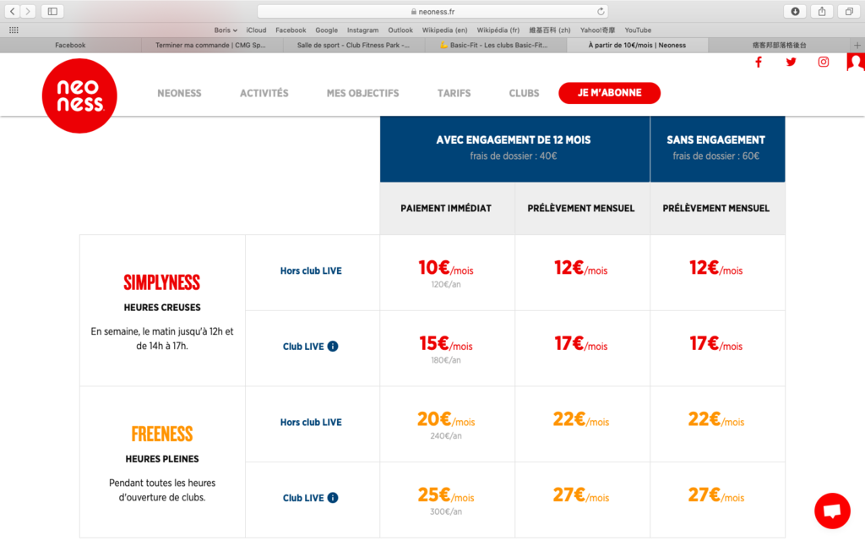Screen dimensions: 865x541
Task: Show all tabs overview icon
Action: coord(849,11)
